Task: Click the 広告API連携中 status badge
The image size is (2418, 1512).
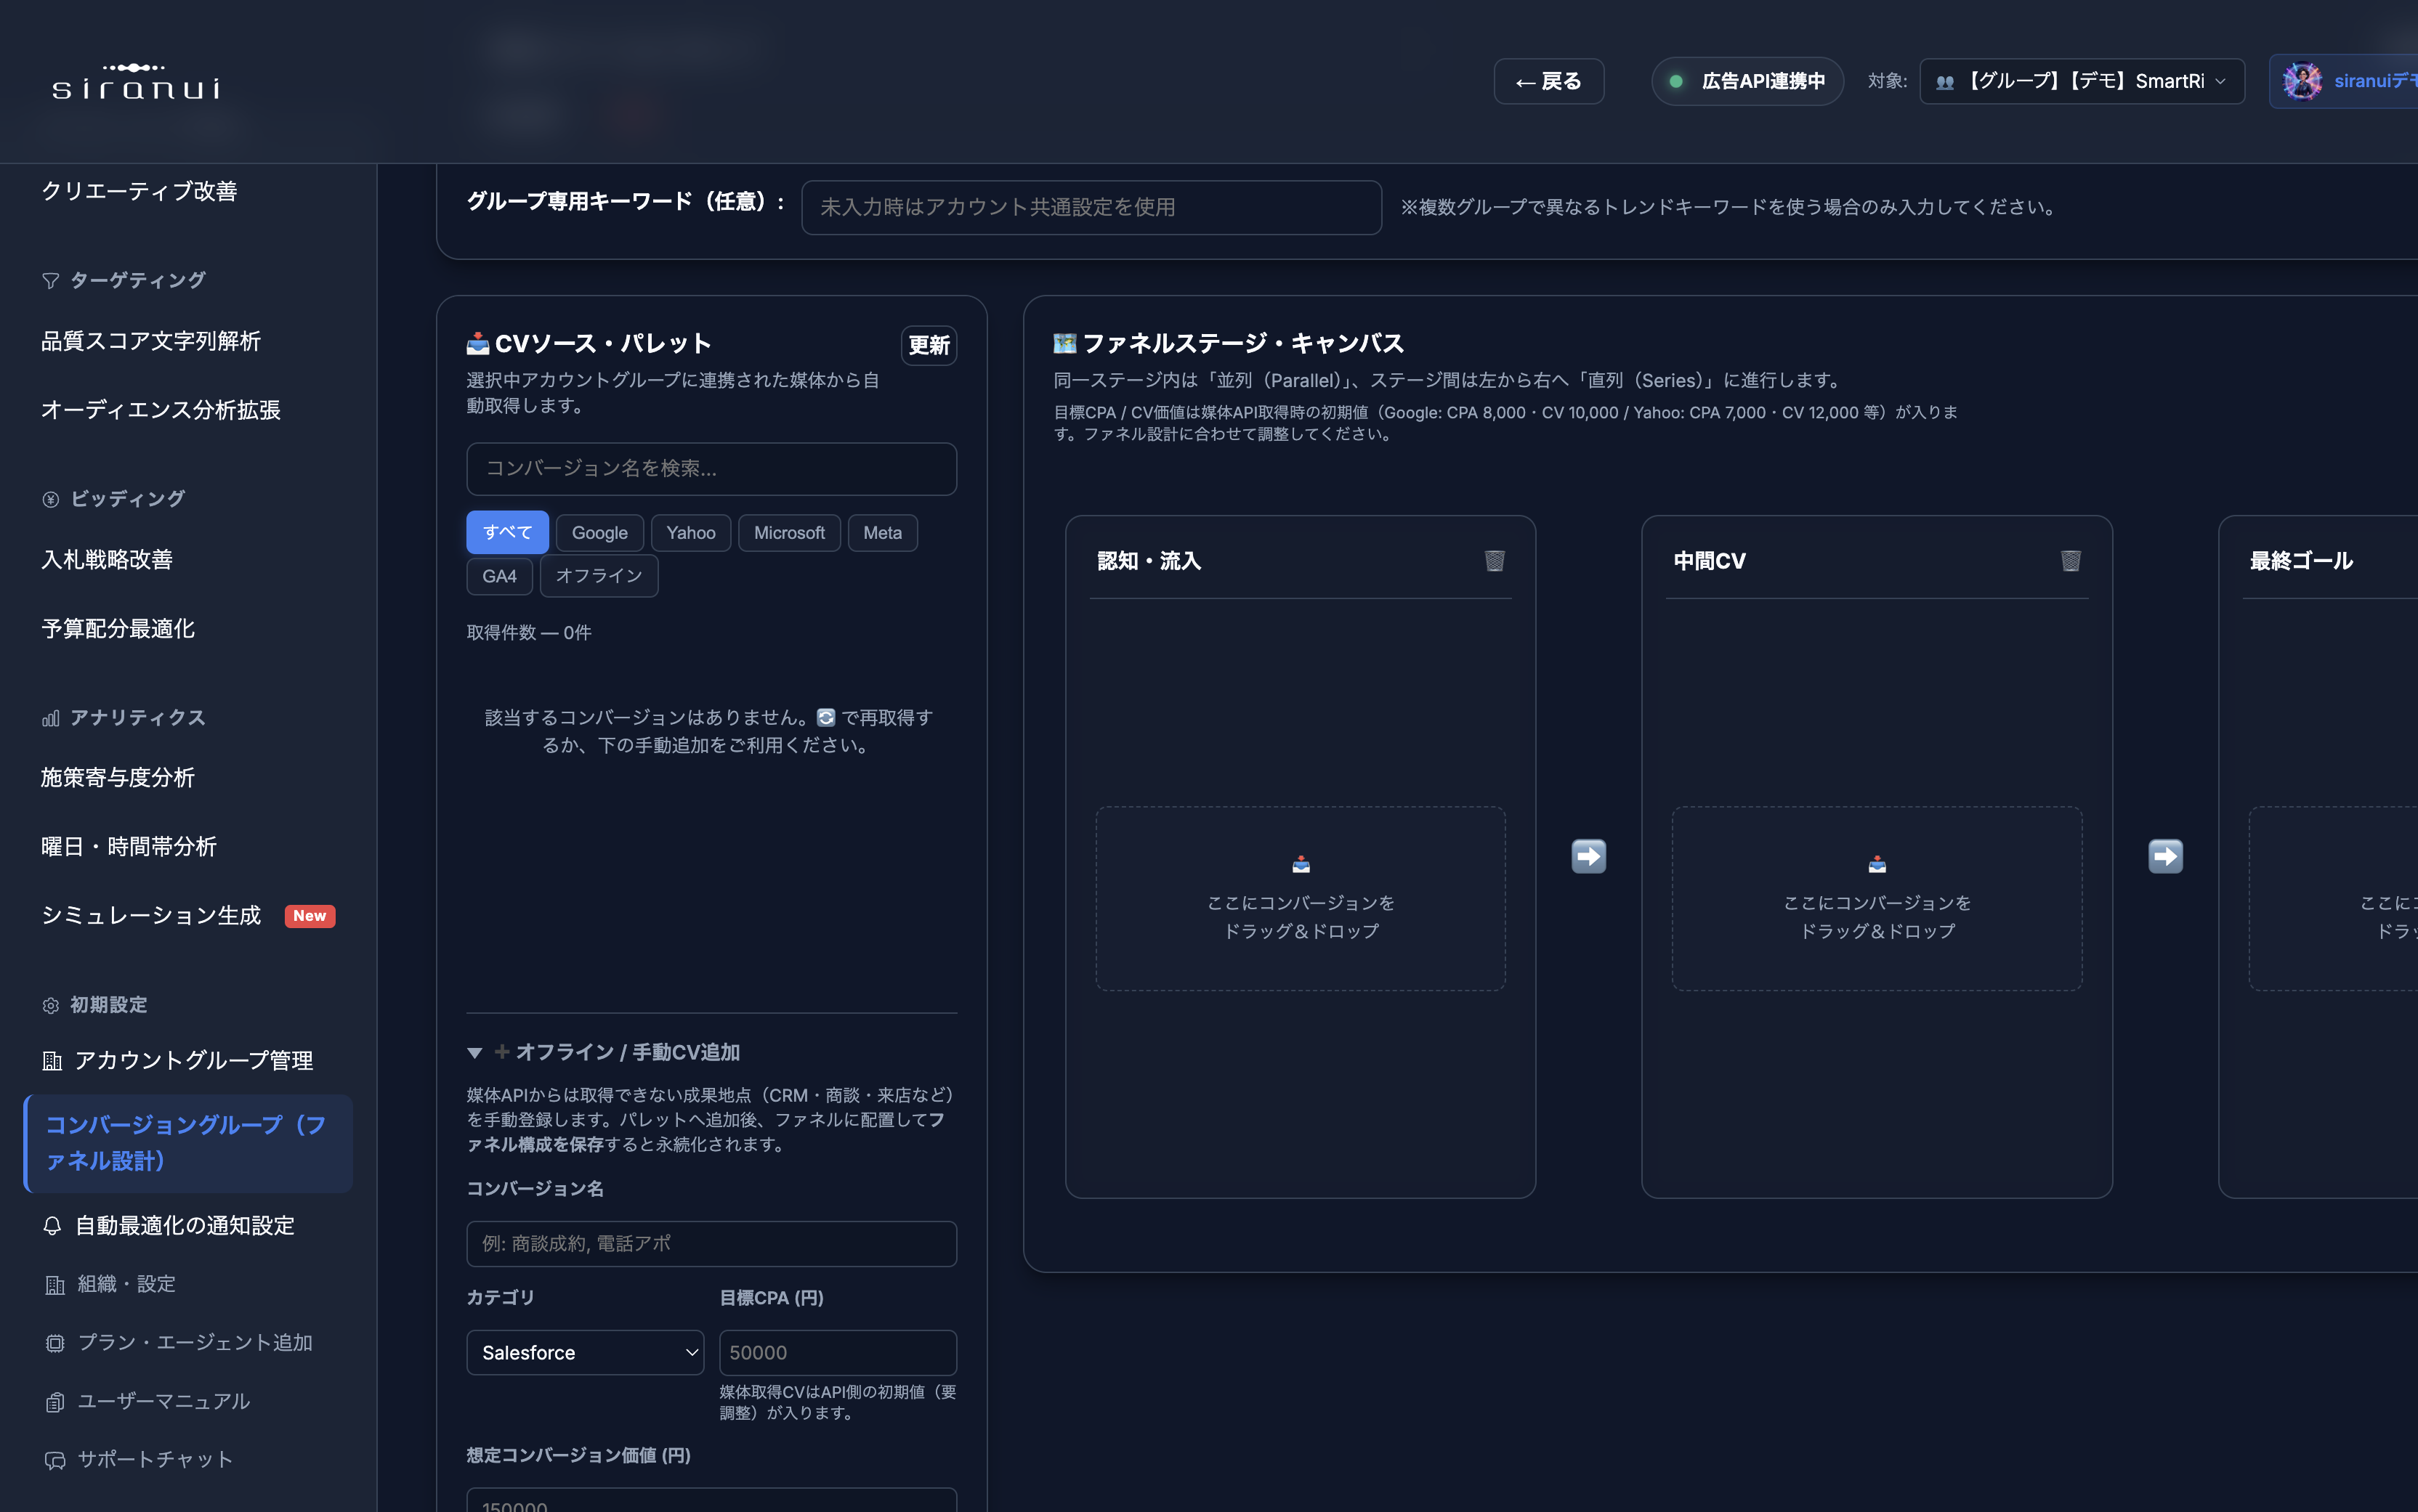Action: pyautogui.click(x=1747, y=81)
